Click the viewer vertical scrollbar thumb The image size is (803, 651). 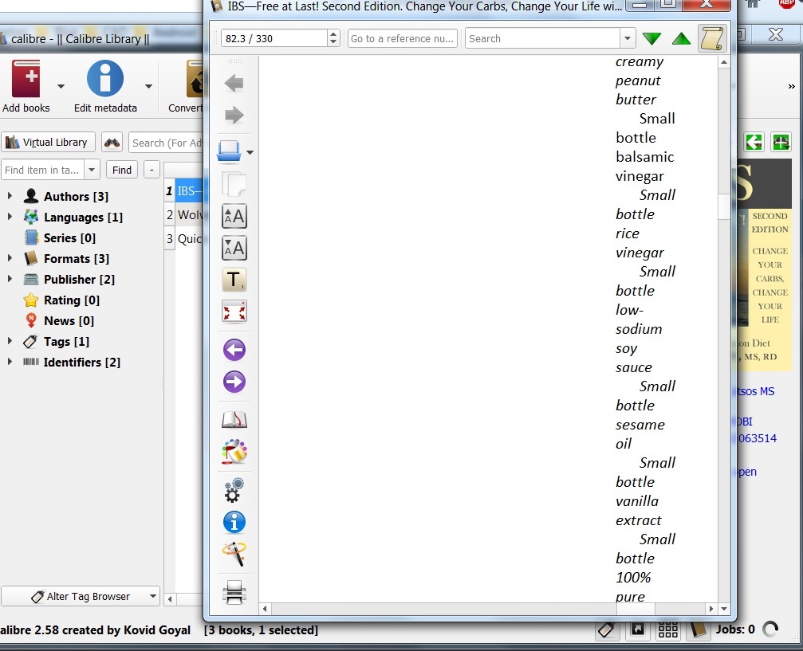723,206
